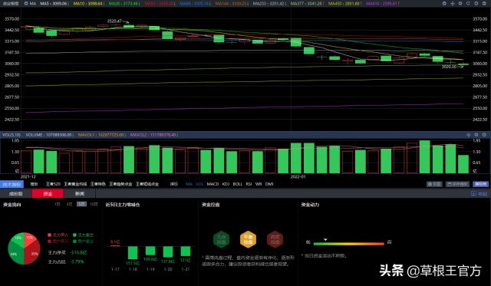Screen dimensions: 491x286
Task: Select the 1日 fund flow period
Action: click(57, 204)
